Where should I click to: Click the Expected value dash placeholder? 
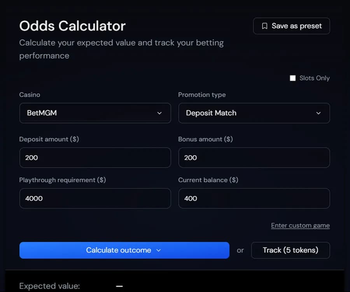coord(119,286)
